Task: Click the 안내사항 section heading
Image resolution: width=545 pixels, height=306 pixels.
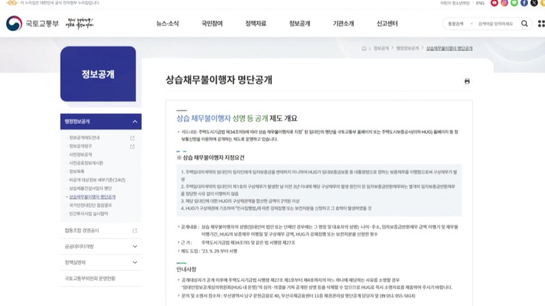Action: (x=186, y=269)
